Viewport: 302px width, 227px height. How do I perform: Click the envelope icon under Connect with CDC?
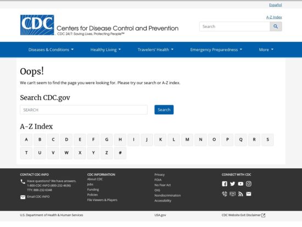click(249, 194)
